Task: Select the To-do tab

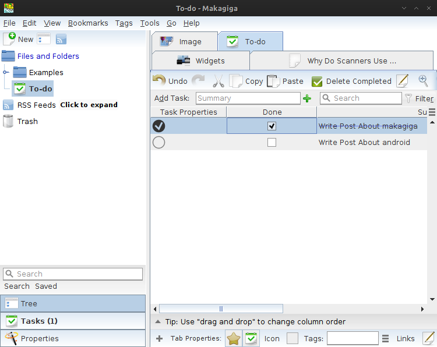Action: coord(251,41)
